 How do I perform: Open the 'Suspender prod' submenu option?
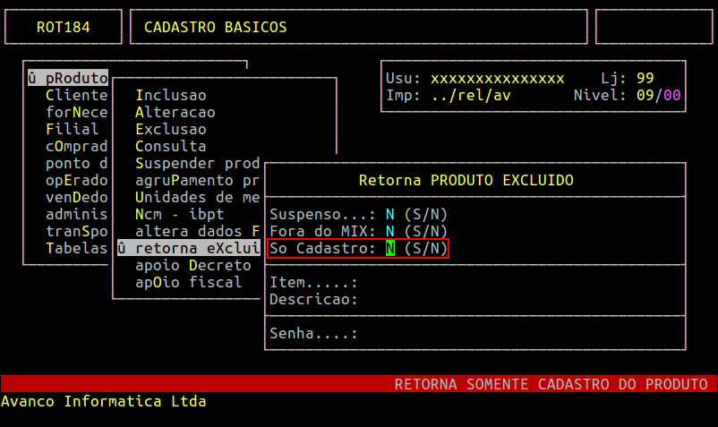click(x=197, y=164)
